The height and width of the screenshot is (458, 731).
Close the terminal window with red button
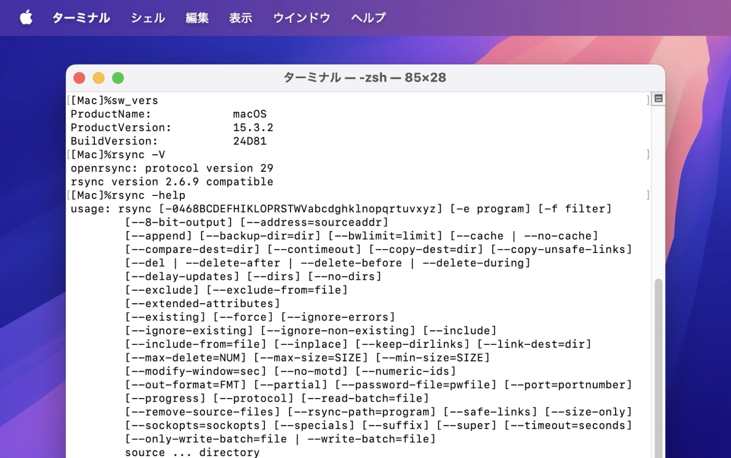pos(79,78)
